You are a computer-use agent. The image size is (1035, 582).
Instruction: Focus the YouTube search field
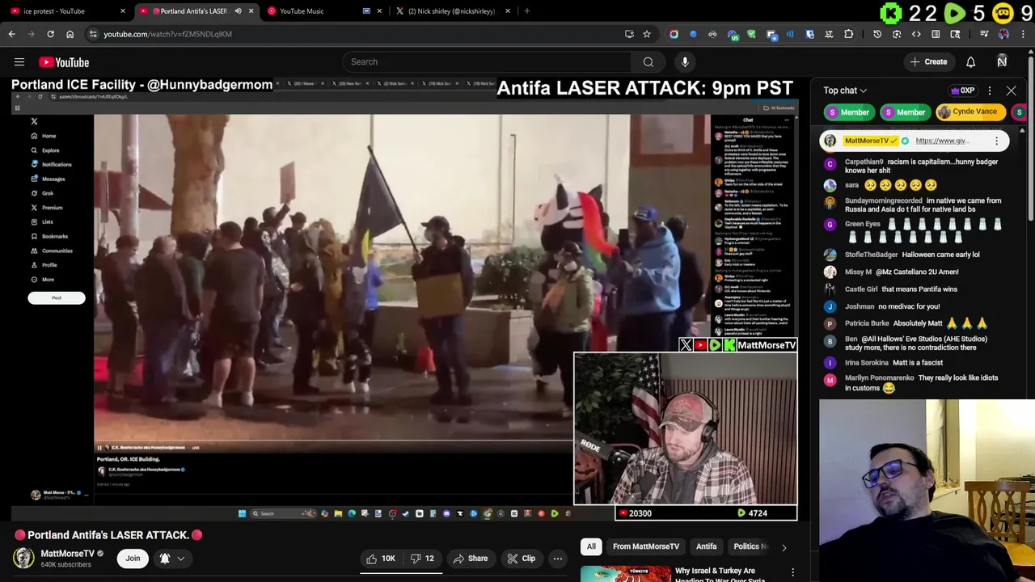(488, 62)
